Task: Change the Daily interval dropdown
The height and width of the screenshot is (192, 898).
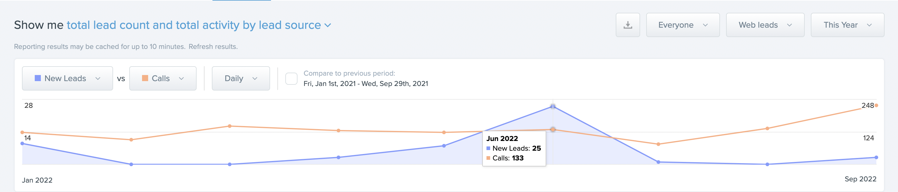Action: (241, 78)
